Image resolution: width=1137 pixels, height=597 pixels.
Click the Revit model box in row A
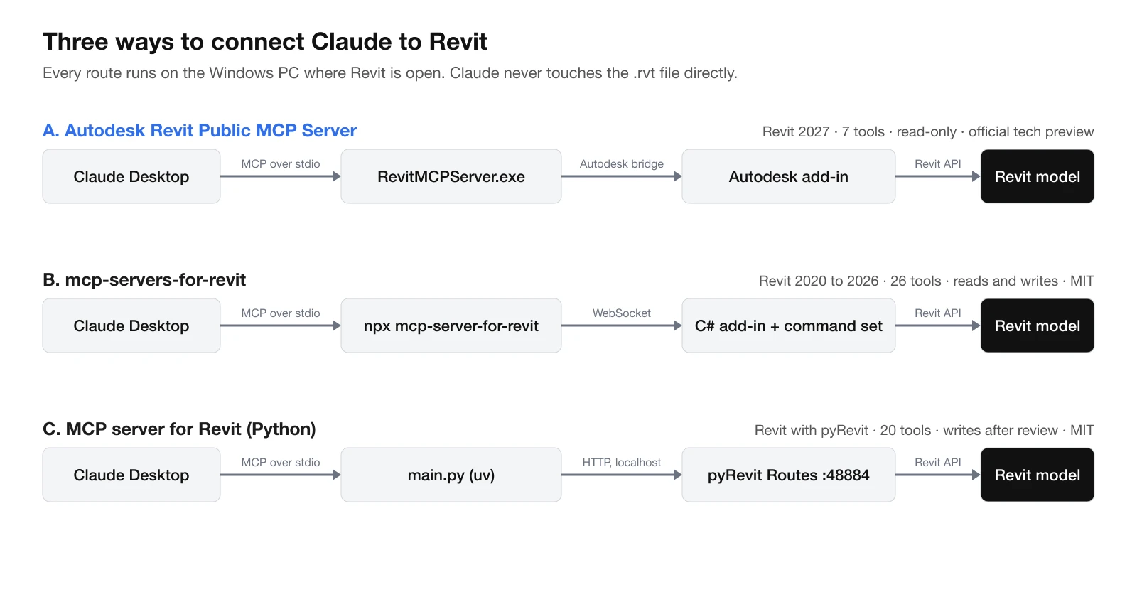1038,176
